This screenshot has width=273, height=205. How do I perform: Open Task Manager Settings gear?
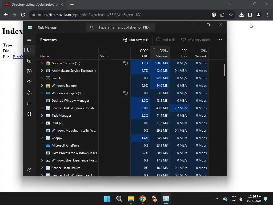[29, 170]
